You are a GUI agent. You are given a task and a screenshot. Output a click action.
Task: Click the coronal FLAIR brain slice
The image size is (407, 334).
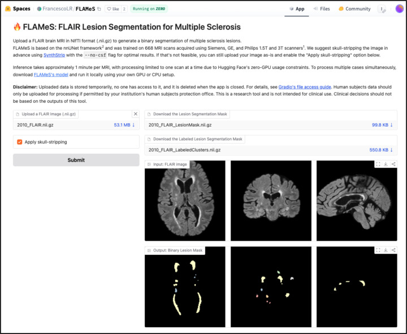[271, 201]
